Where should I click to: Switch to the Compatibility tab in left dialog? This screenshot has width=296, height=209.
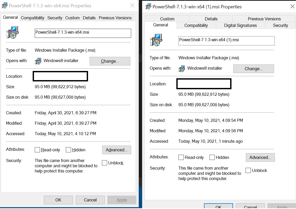(x=32, y=18)
